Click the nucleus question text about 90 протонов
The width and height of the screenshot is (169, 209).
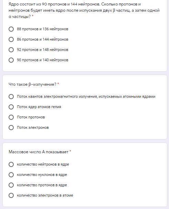84,10
